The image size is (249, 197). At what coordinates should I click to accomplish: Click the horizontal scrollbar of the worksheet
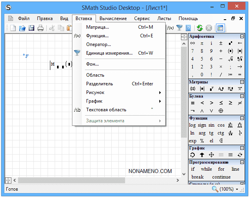pyautogui.click(x=94, y=180)
